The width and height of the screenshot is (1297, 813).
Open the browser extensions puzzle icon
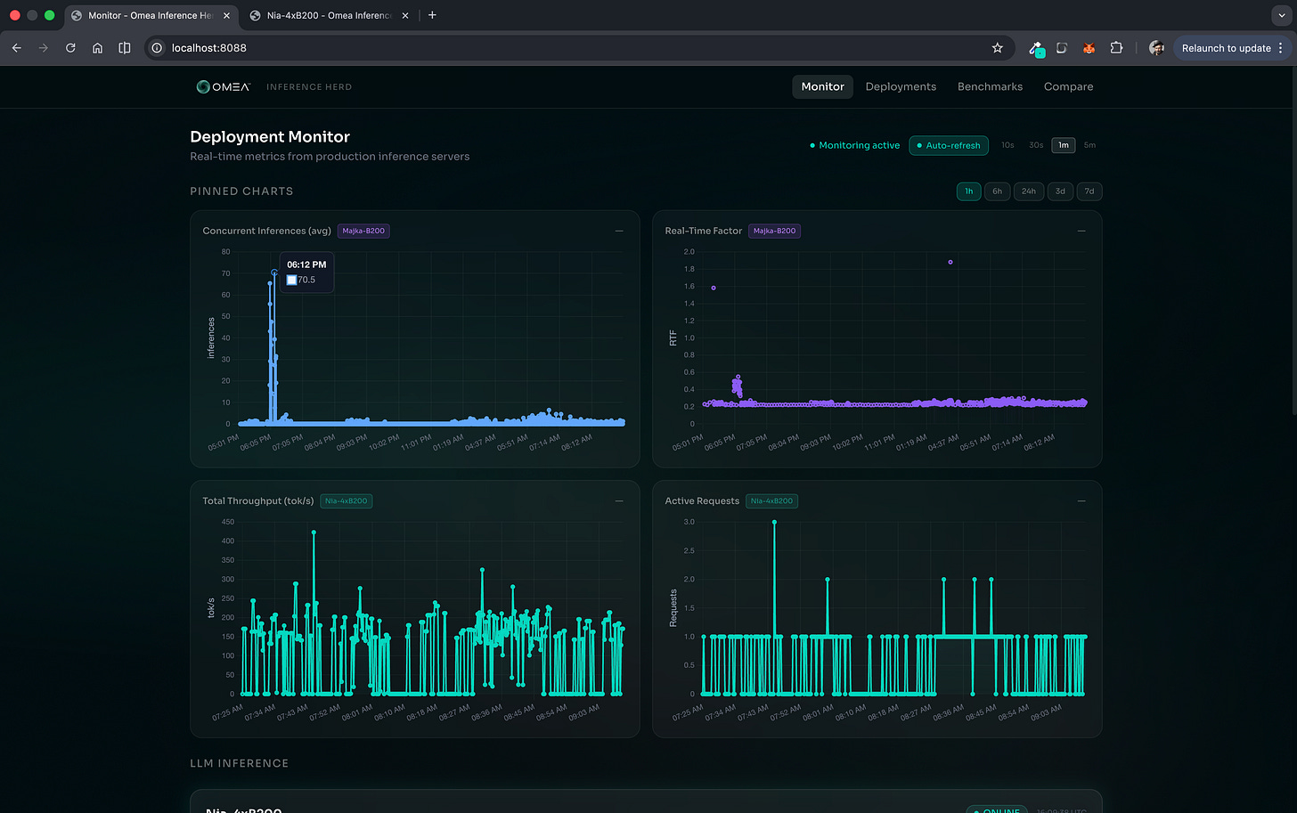point(1115,48)
